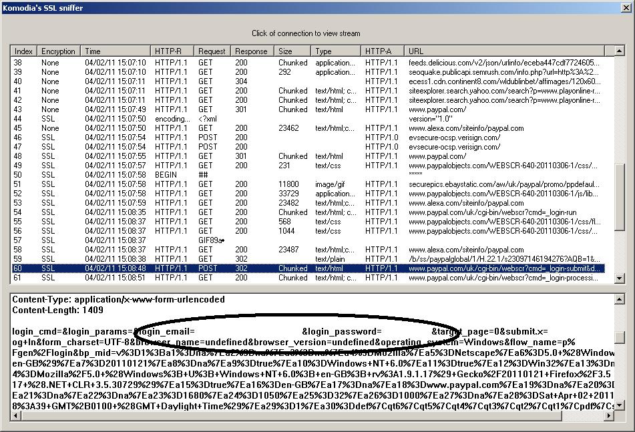Viewport: 635px width, 432px height.
Task: Click the Encryption column header
Action: tap(59, 51)
